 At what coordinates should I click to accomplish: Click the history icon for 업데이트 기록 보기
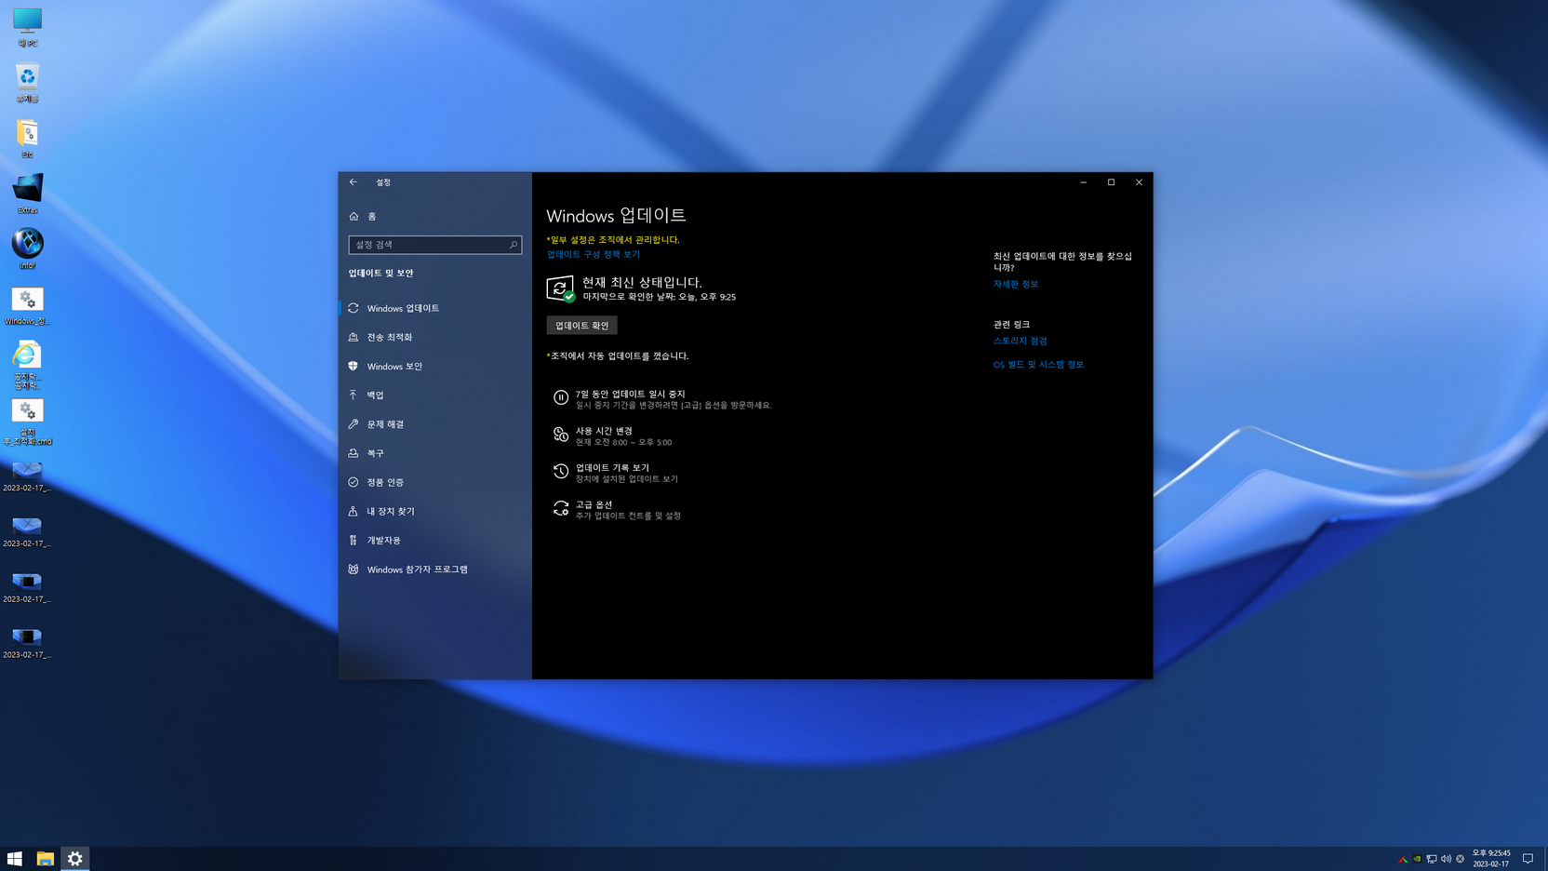pyautogui.click(x=561, y=472)
